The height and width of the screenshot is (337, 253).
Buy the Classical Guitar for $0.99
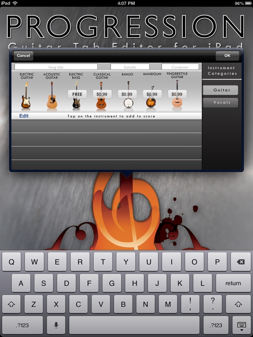coord(102,94)
